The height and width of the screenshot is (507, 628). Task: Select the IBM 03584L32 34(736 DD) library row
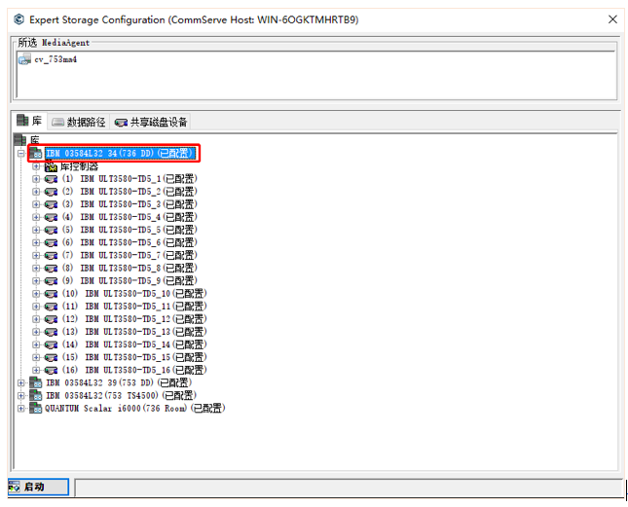pos(120,153)
